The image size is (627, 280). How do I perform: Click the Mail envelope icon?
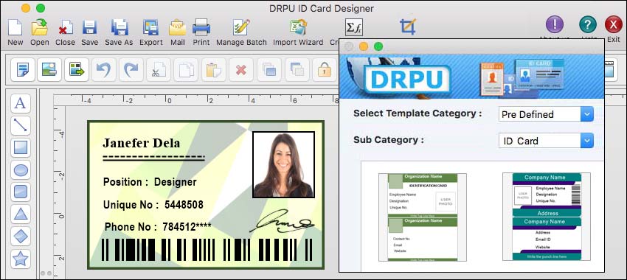(177, 27)
